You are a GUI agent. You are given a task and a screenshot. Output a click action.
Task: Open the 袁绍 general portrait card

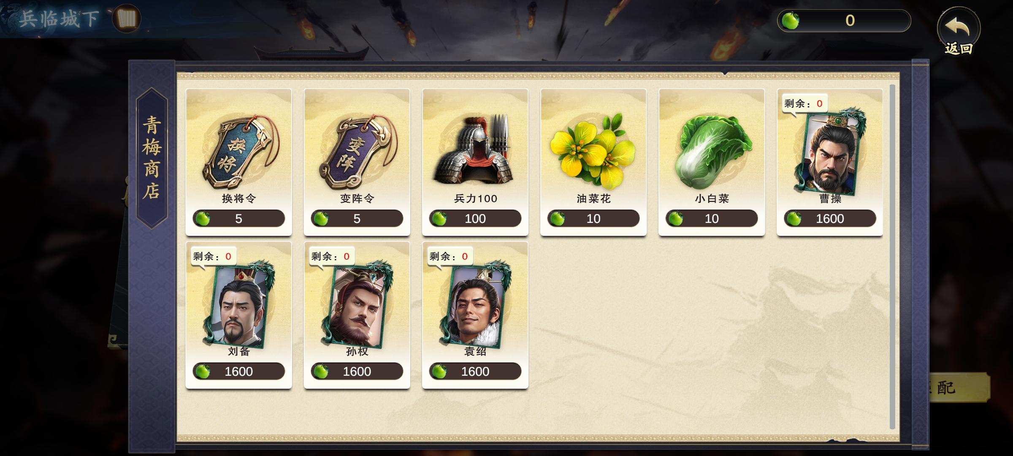[475, 305]
